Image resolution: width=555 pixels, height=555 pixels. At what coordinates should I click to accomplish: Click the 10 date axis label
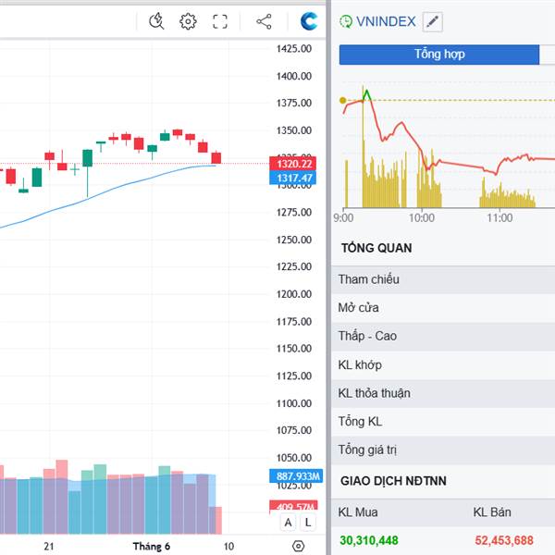tap(228, 547)
